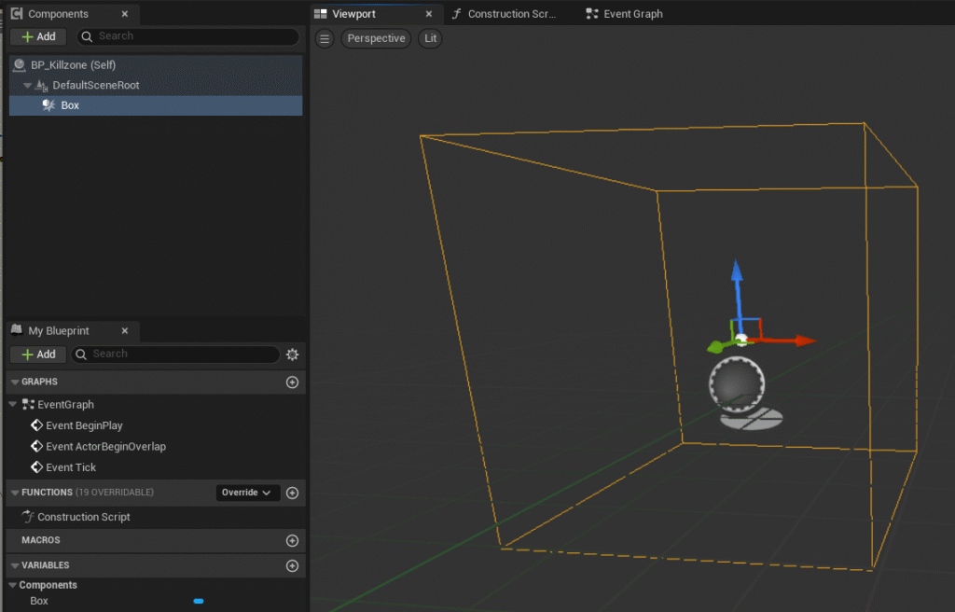Click the blue Z-axis gizmo arrow
The height and width of the screenshot is (612, 955).
point(737,280)
